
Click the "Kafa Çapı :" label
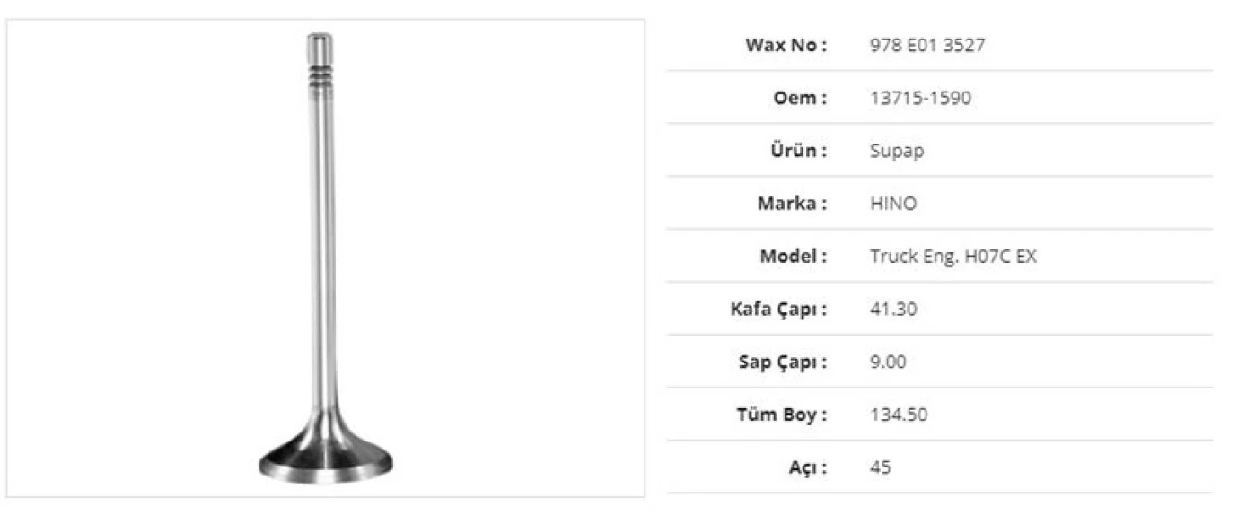[x=778, y=310]
